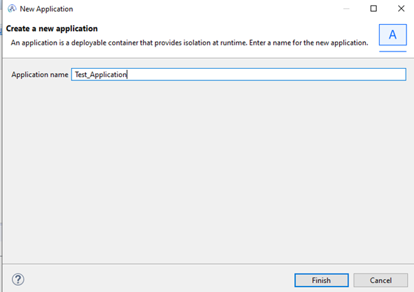Open help via the question mark icon
Viewport: 414px width, 292px height.
(18, 280)
